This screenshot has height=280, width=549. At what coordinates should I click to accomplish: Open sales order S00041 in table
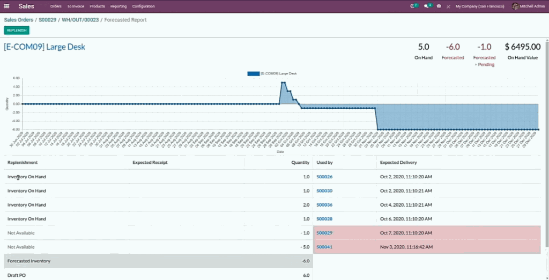pyautogui.click(x=324, y=247)
